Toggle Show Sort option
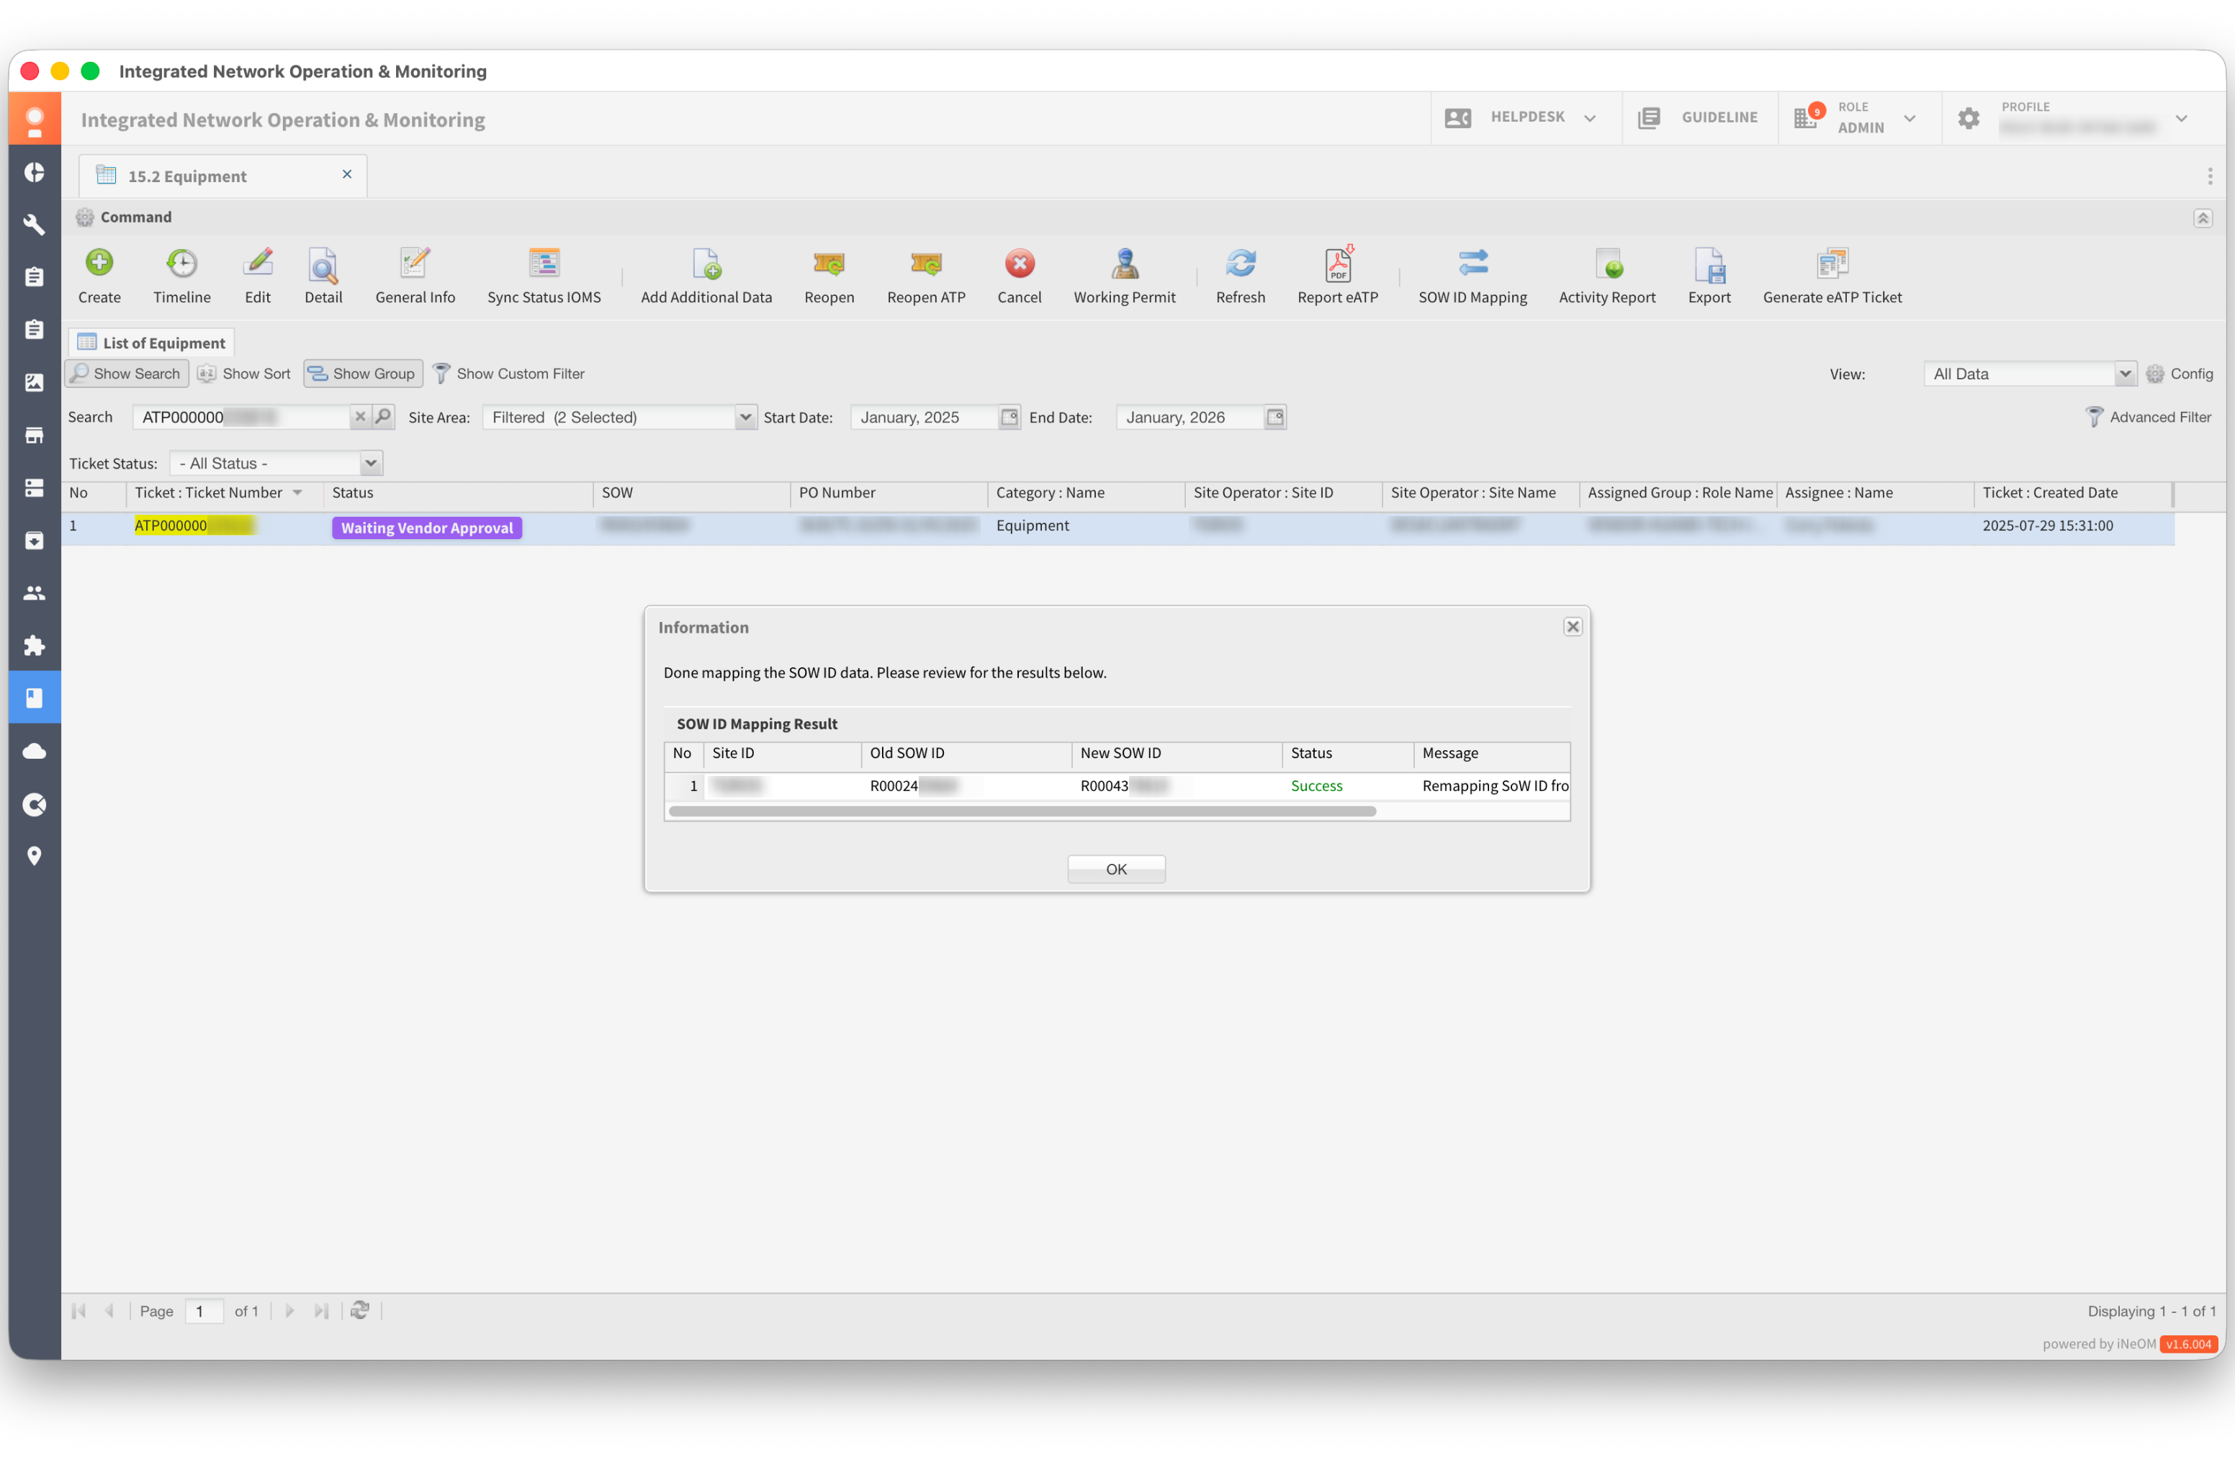Screen dimensions: 2235x1457 point(244,374)
